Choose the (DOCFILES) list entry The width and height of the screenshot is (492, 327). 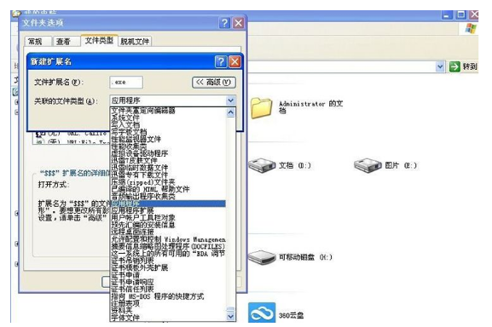[x=168, y=246]
